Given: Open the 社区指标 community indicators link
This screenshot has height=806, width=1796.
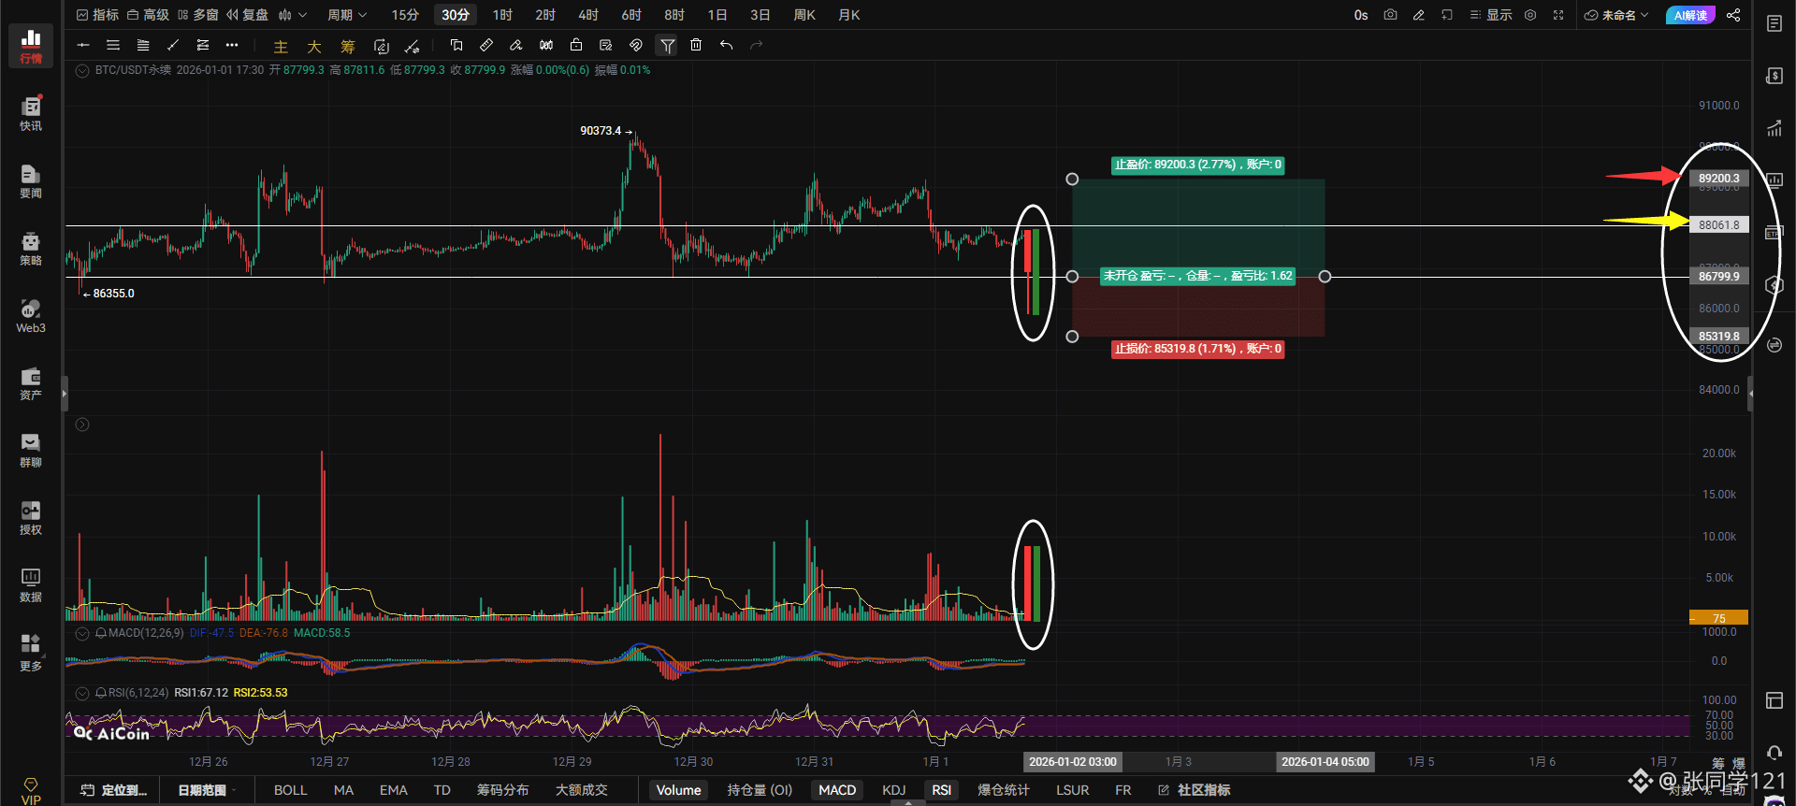Looking at the screenshot, I should coord(1194,790).
